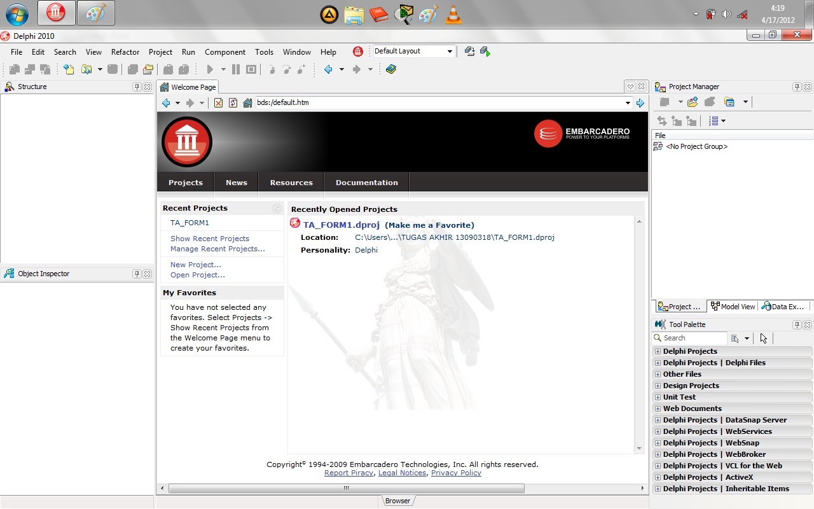Click (Make me a Favorite) link
Image resolution: width=814 pixels, height=509 pixels.
click(429, 225)
